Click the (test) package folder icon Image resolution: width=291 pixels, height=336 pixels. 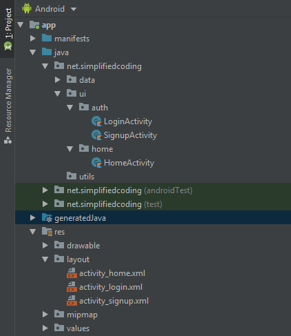coord(59,204)
